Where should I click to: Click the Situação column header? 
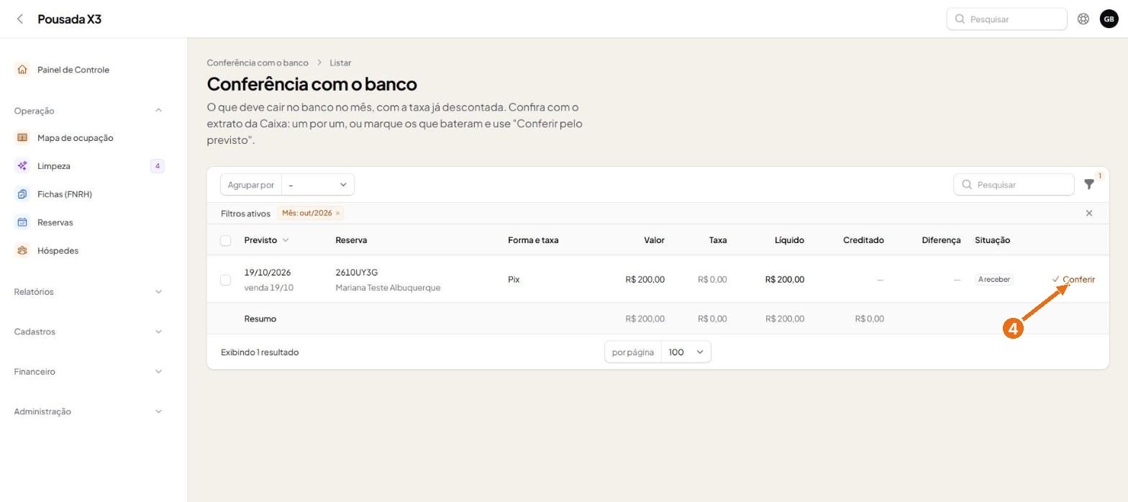click(992, 240)
